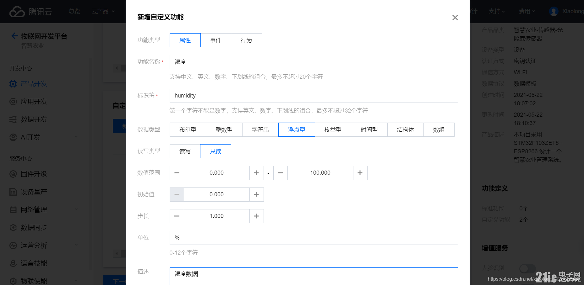584x285 pixels.
Task: Choose 枚举型 data type
Action: [333, 130]
